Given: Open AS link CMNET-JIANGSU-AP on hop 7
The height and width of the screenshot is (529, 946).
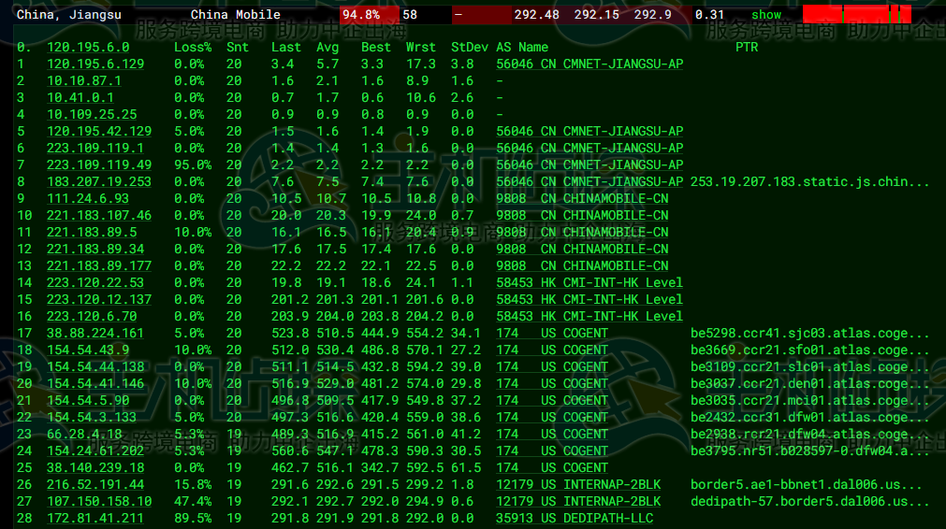Looking at the screenshot, I should tap(589, 165).
